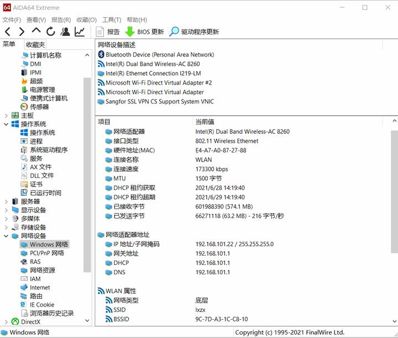Open the graph chart toolbar icon
The height and width of the screenshot is (338, 398).
pos(80,32)
